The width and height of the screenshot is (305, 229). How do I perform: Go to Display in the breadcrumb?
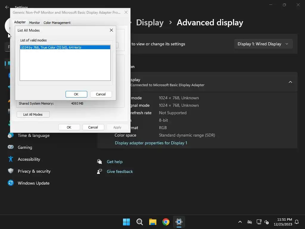click(x=150, y=23)
